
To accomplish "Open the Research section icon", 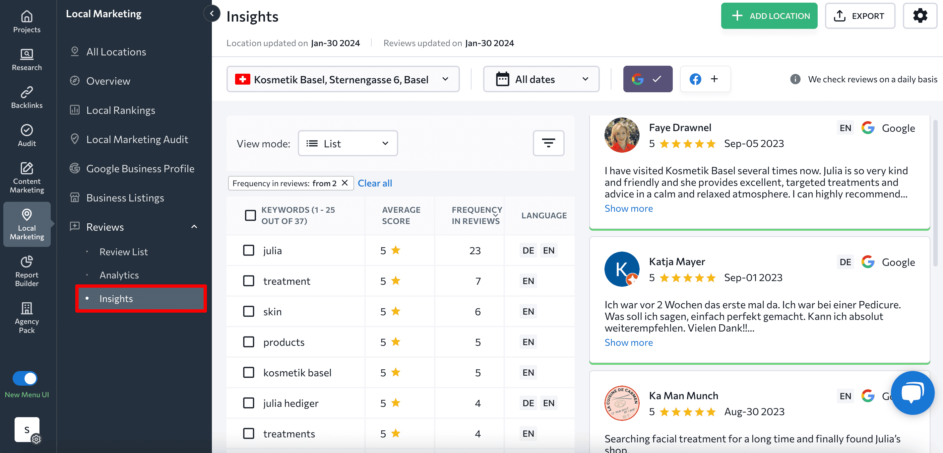I will click(27, 59).
